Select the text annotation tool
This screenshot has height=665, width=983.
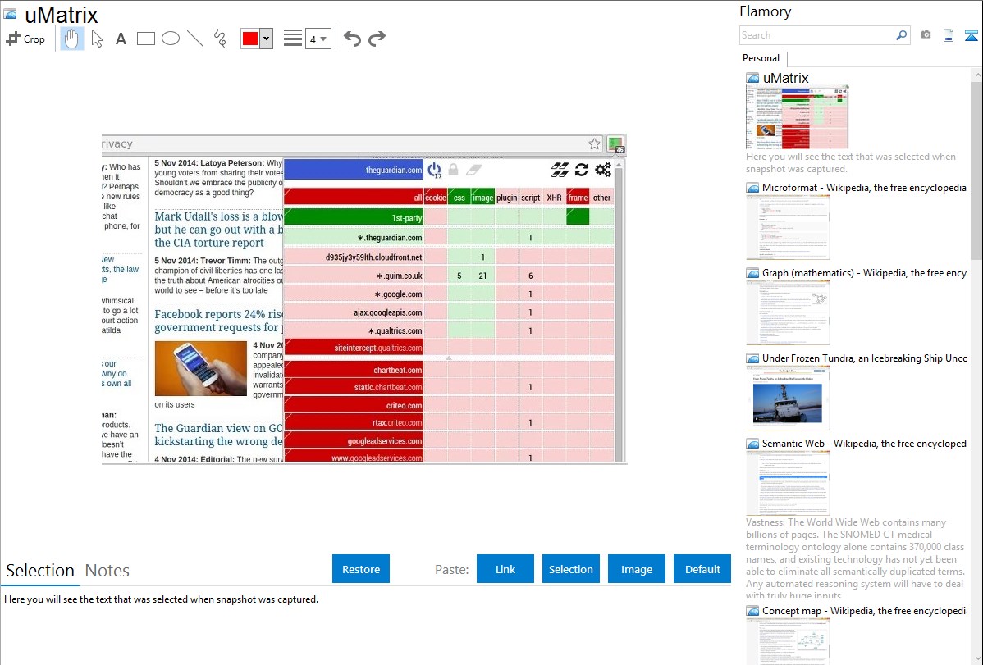point(121,39)
